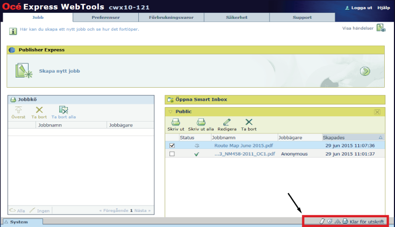Click the Visa händelser text

tap(358, 28)
